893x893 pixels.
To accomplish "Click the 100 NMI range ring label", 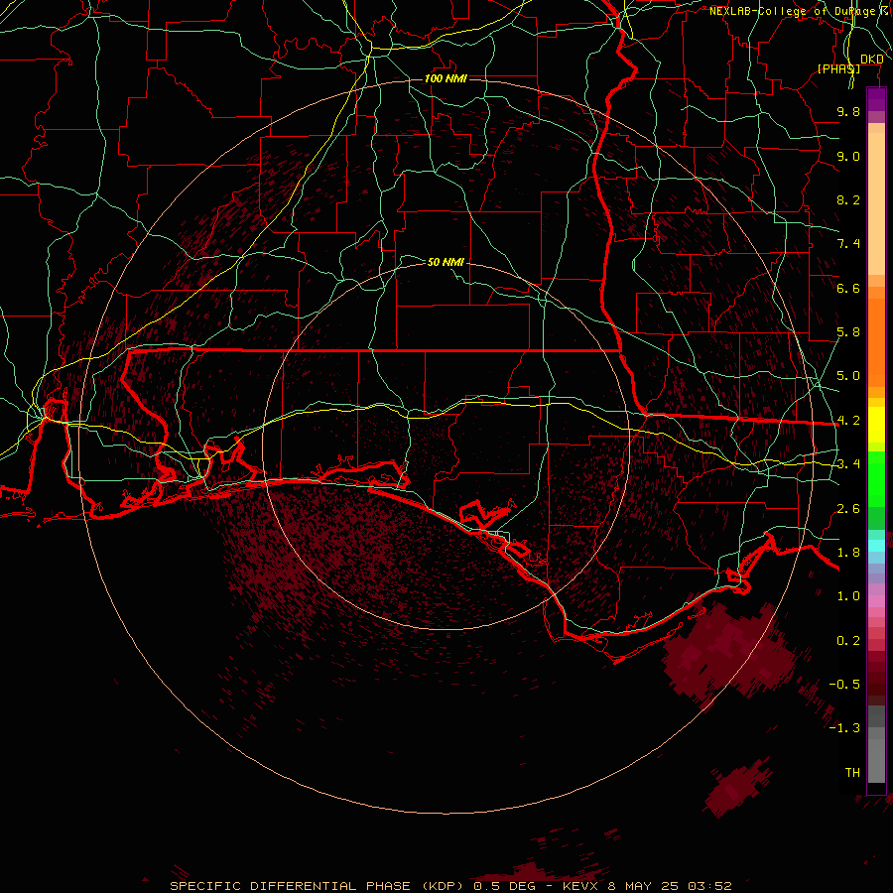I will pos(446,78).
